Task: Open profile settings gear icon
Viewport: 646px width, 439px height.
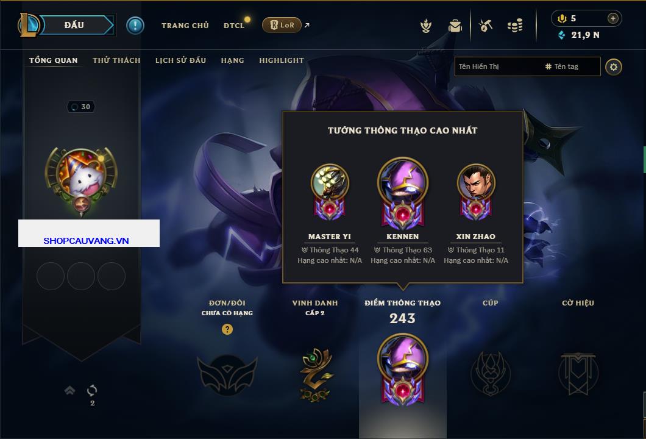Action: pos(614,67)
